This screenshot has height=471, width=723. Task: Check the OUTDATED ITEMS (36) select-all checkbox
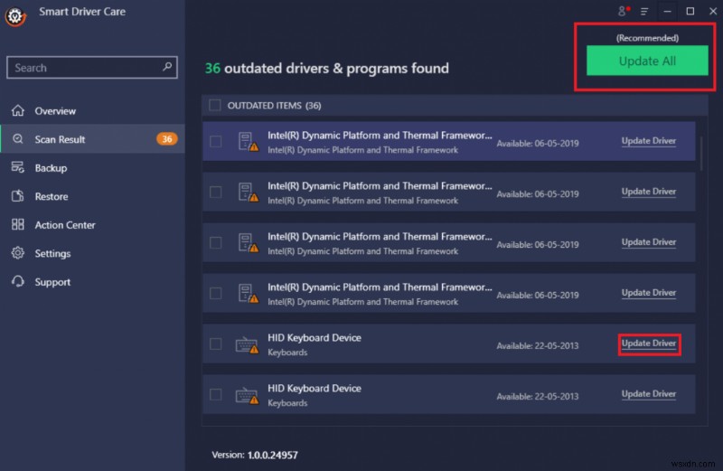pyautogui.click(x=215, y=105)
